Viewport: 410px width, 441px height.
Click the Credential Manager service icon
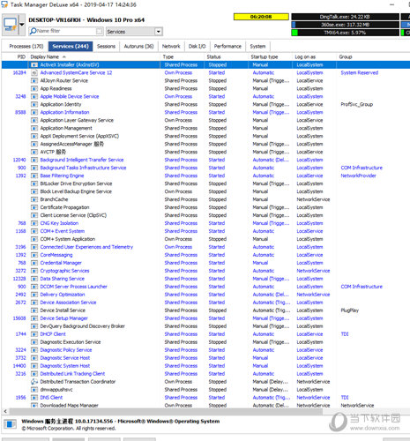pos(34,263)
